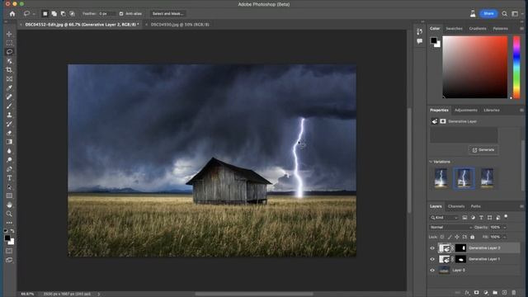
Task: Add a layer mask from Layers footer
Action: (476, 293)
